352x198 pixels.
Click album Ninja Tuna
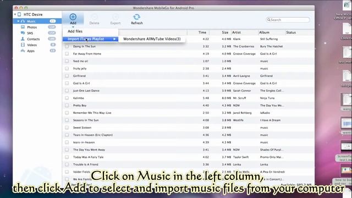(267, 98)
